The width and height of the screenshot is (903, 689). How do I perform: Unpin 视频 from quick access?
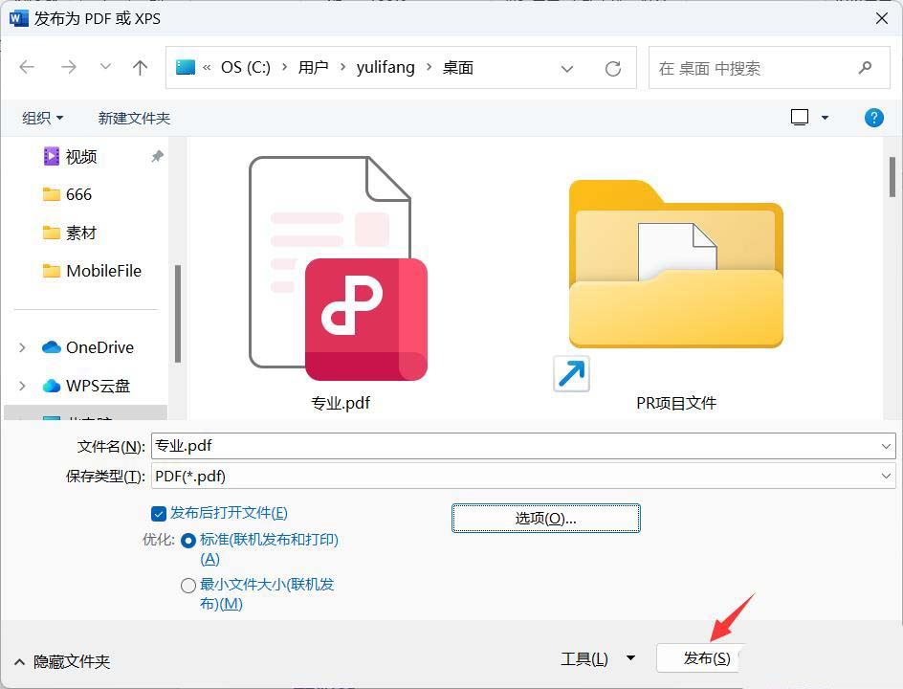coord(158,156)
